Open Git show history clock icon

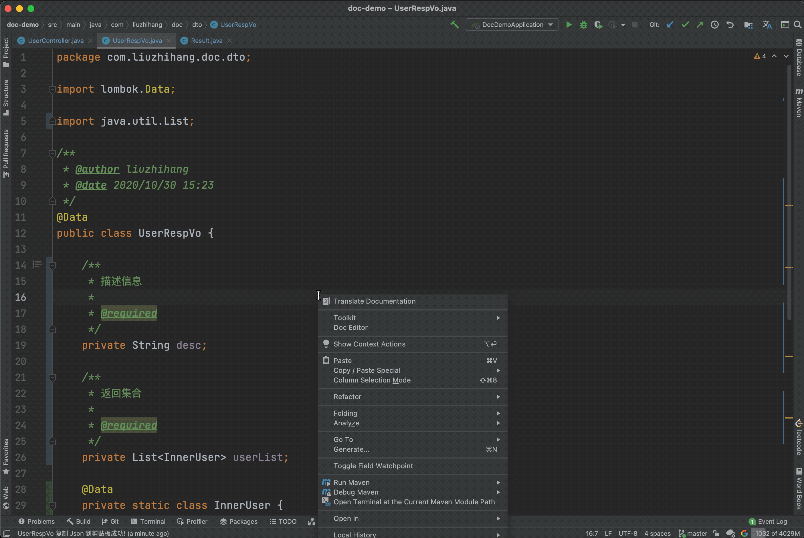tap(714, 25)
